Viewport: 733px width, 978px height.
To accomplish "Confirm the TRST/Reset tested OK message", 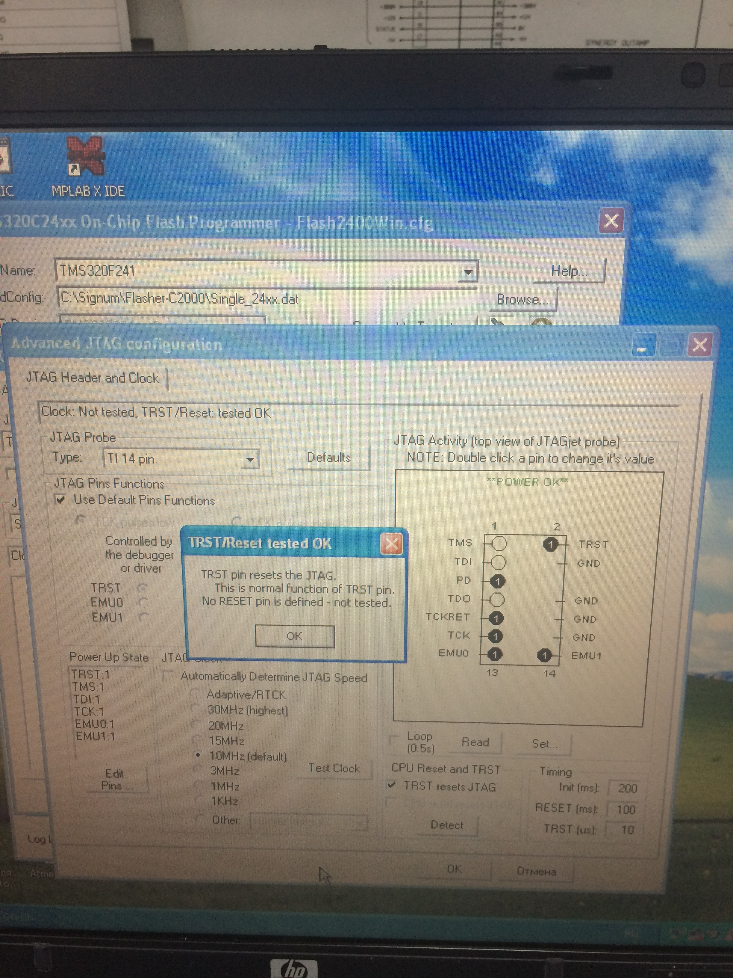I will [294, 636].
